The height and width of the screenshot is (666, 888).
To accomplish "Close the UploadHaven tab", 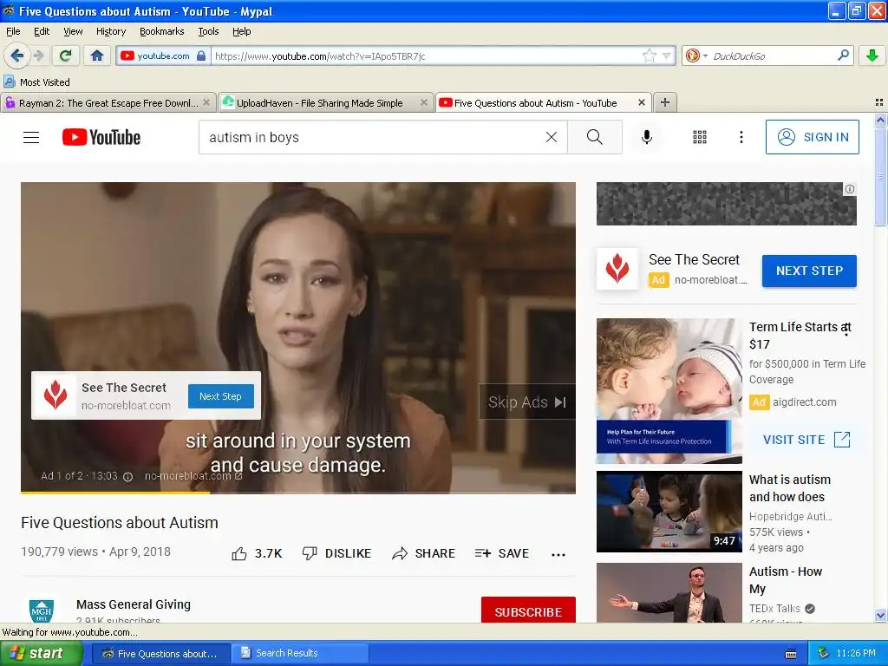I will tap(423, 102).
